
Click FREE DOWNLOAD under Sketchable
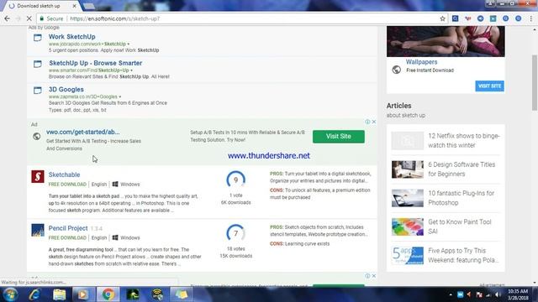(x=67, y=185)
